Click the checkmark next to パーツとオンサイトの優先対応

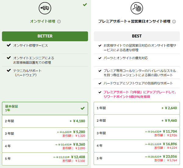click(x=100, y=58)
